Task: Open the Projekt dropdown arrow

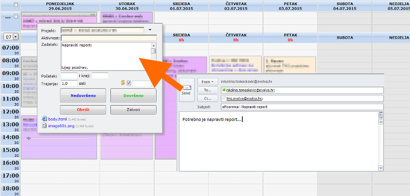Action: coord(150,30)
